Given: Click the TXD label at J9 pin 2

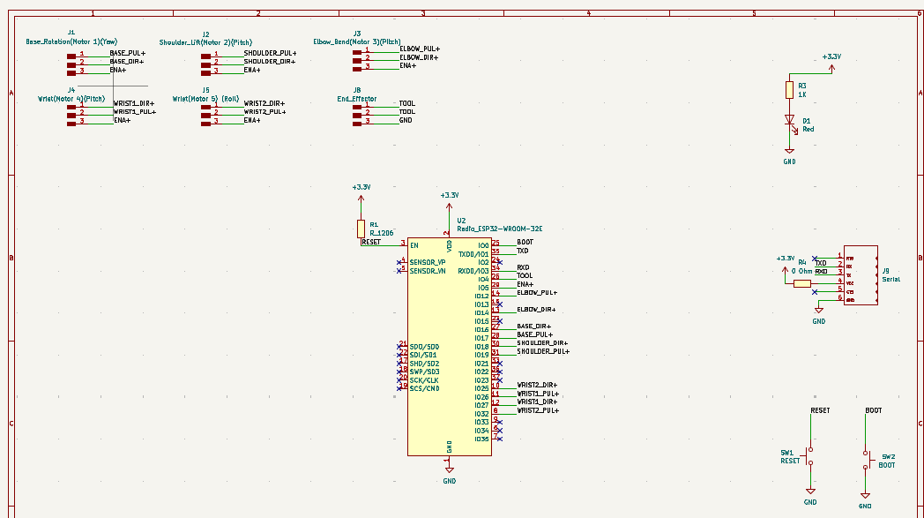Looking at the screenshot, I should click(821, 263).
